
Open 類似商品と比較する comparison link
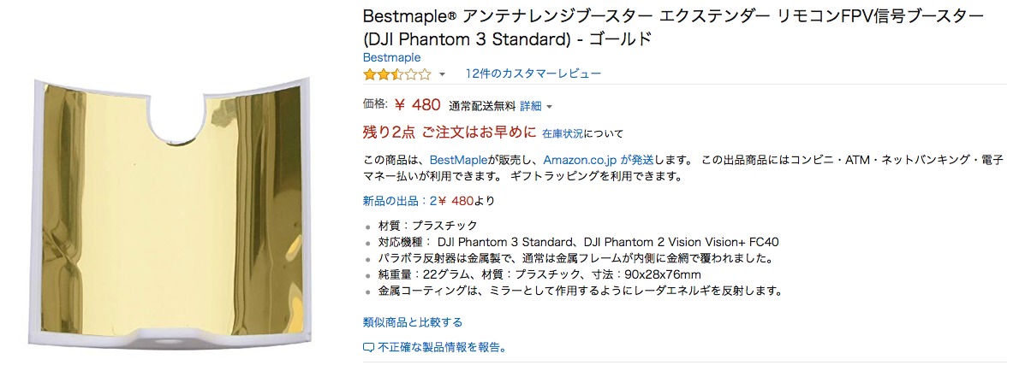(x=413, y=322)
